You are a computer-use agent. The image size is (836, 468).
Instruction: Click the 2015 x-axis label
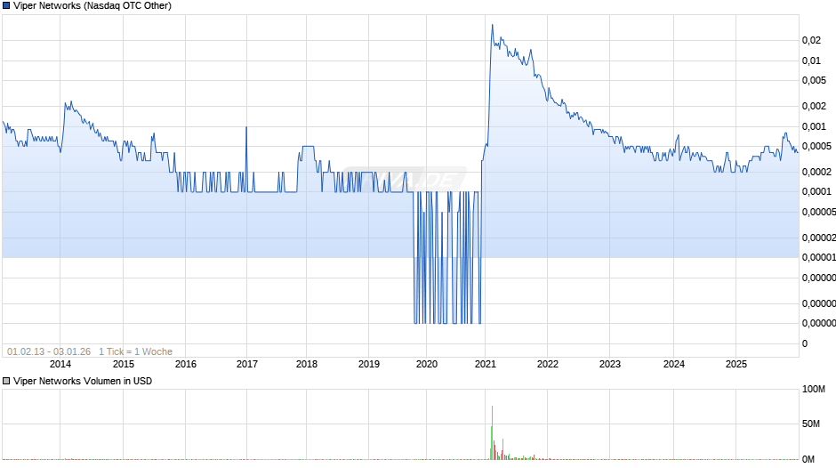[x=123, y=364]
